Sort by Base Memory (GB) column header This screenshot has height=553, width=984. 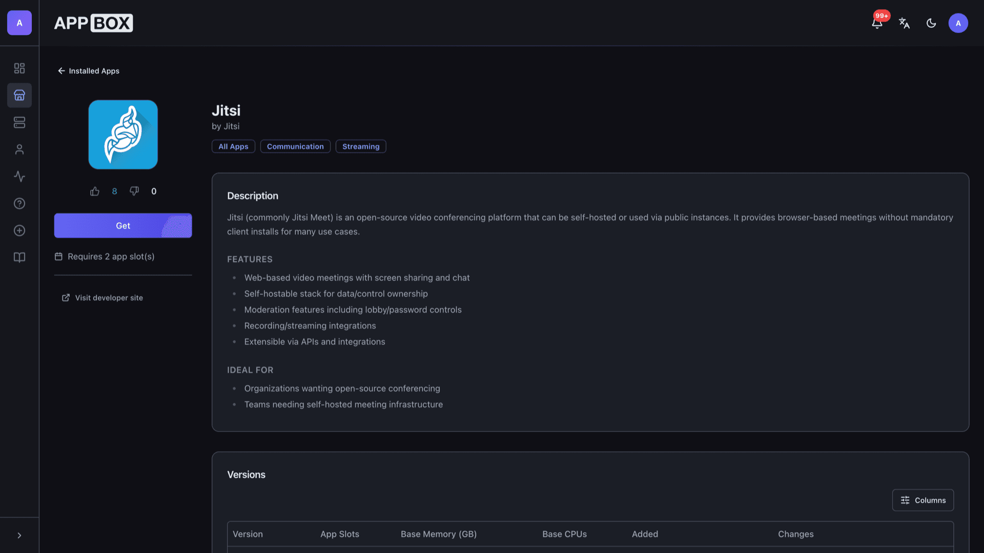439,534
